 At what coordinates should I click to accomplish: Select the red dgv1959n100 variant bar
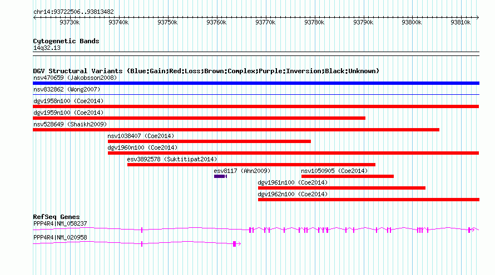199,118
